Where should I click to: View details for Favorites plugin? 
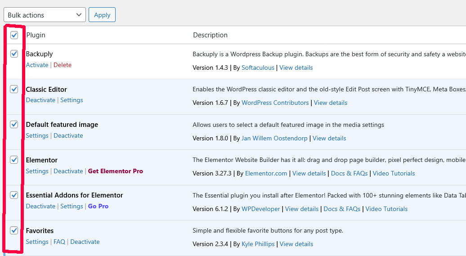pyautogui.click(x=296, y=244)
